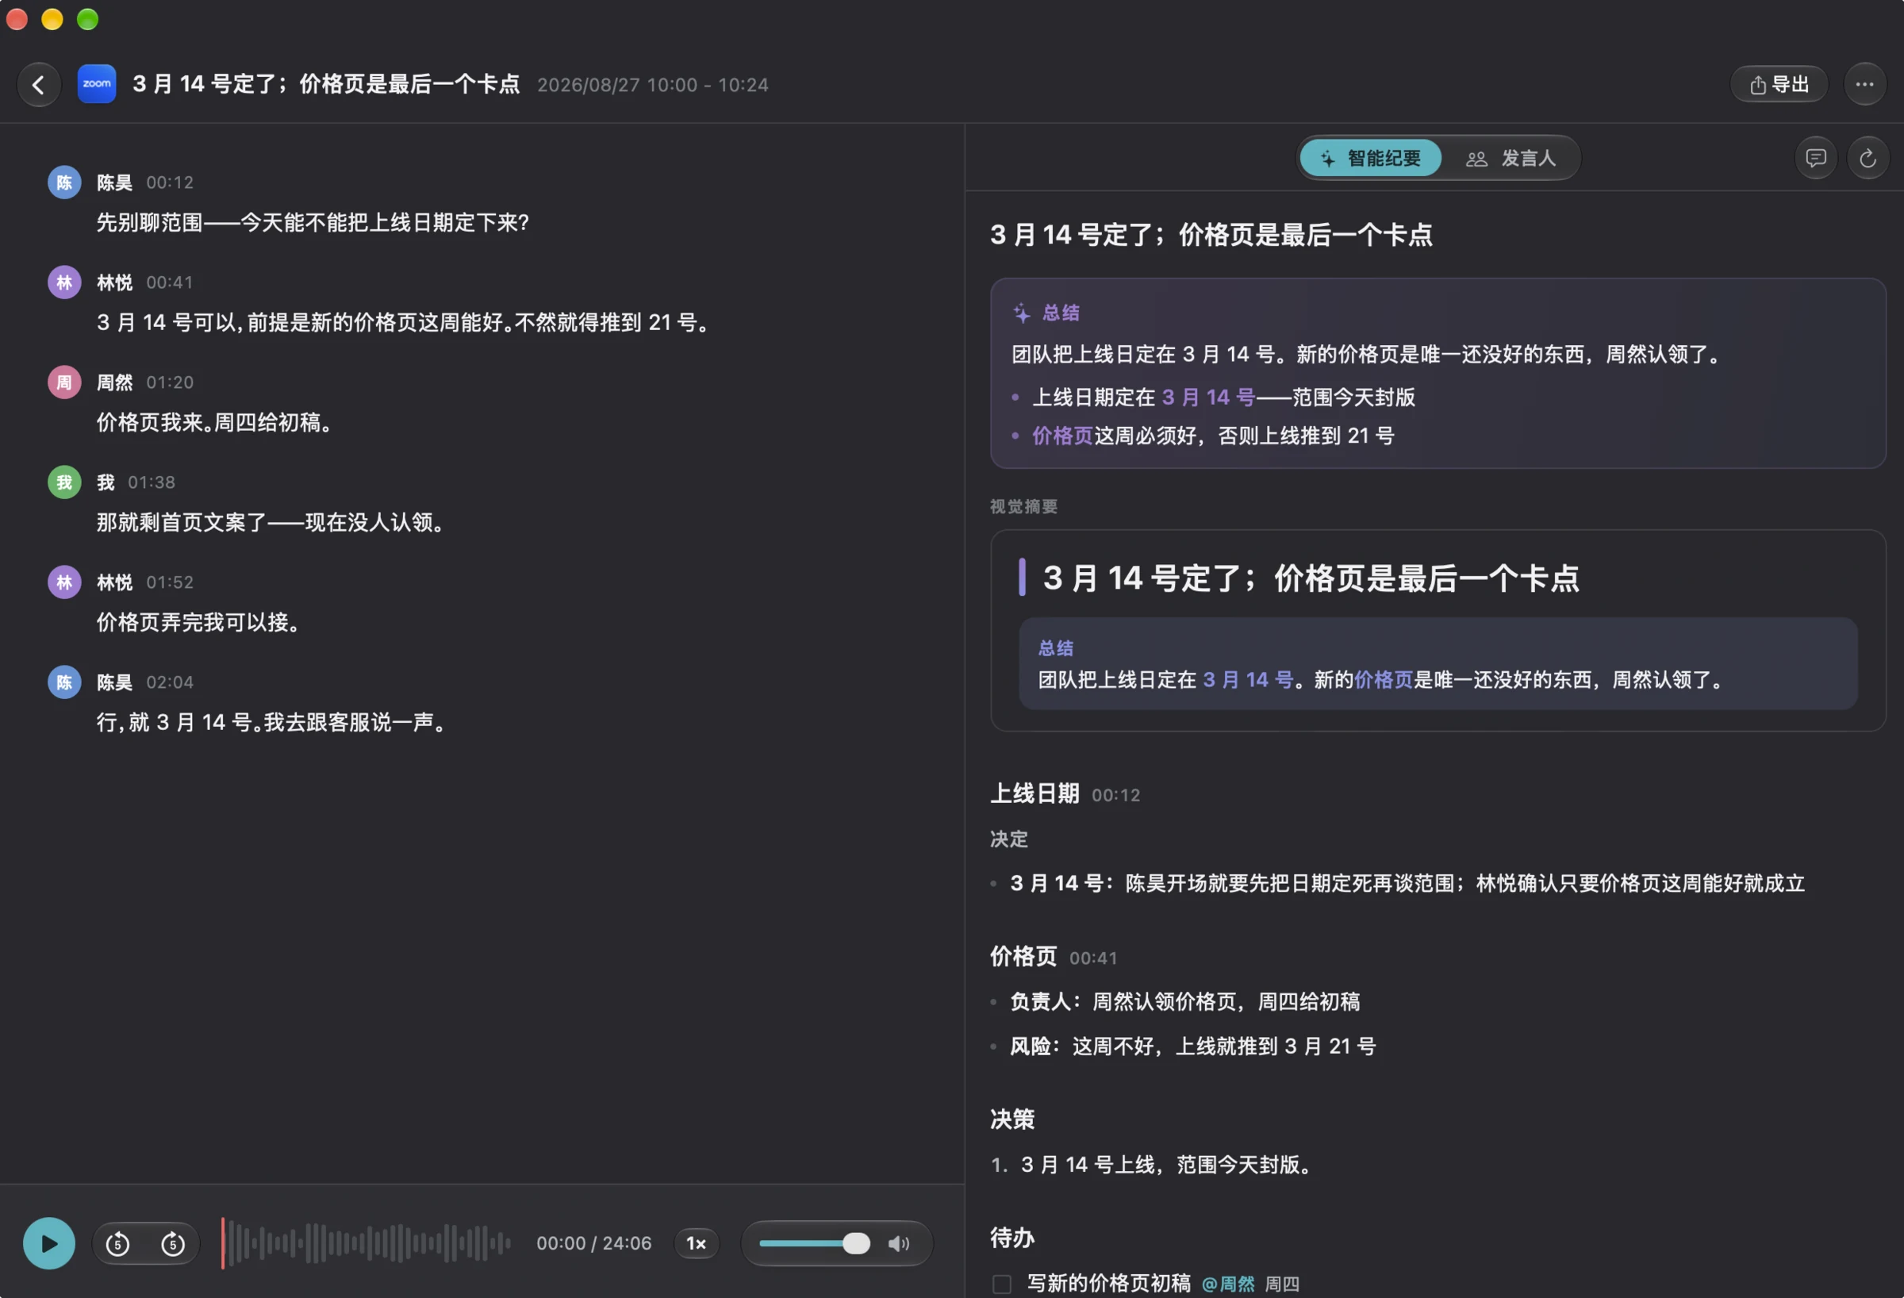The height and width of the screenshot is (1298, 1904).
Task: Click the macOS yellow minimize window button
Action: tap(52, 19)
